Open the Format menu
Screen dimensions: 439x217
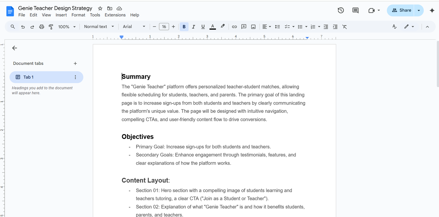coord(78,15)
